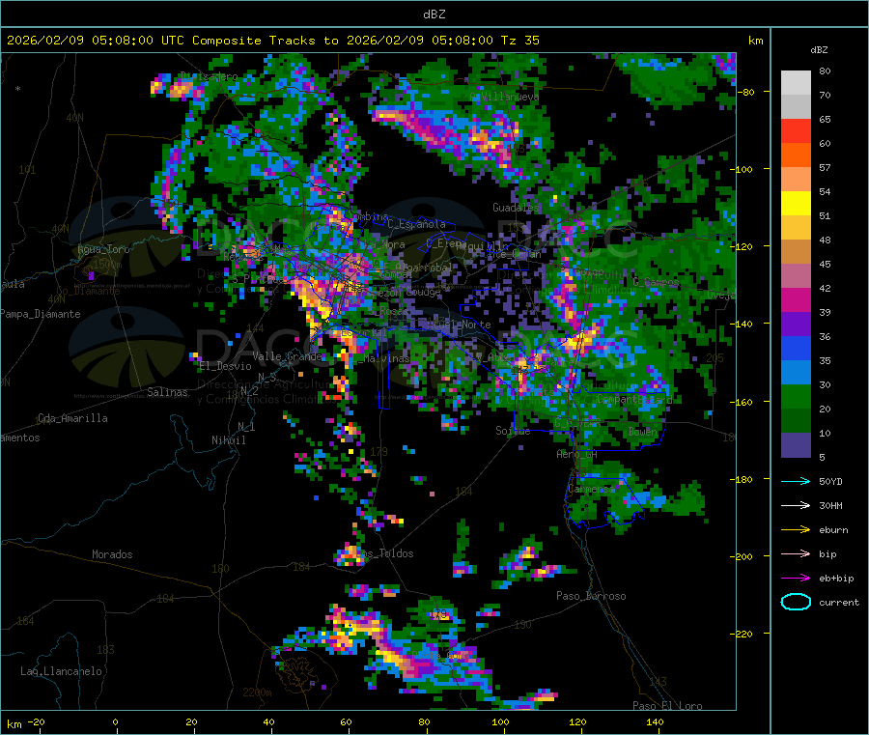Viewport: 869px width, 735px height.
Task: Pick the bright yellow 51–54 dBZ legend swatch
Action: (796, 204)
